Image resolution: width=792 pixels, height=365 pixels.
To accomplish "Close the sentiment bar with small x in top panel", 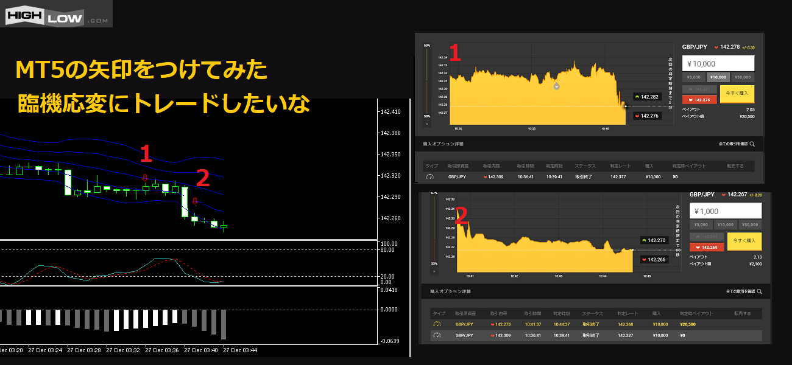I will (x=426, y=123).
